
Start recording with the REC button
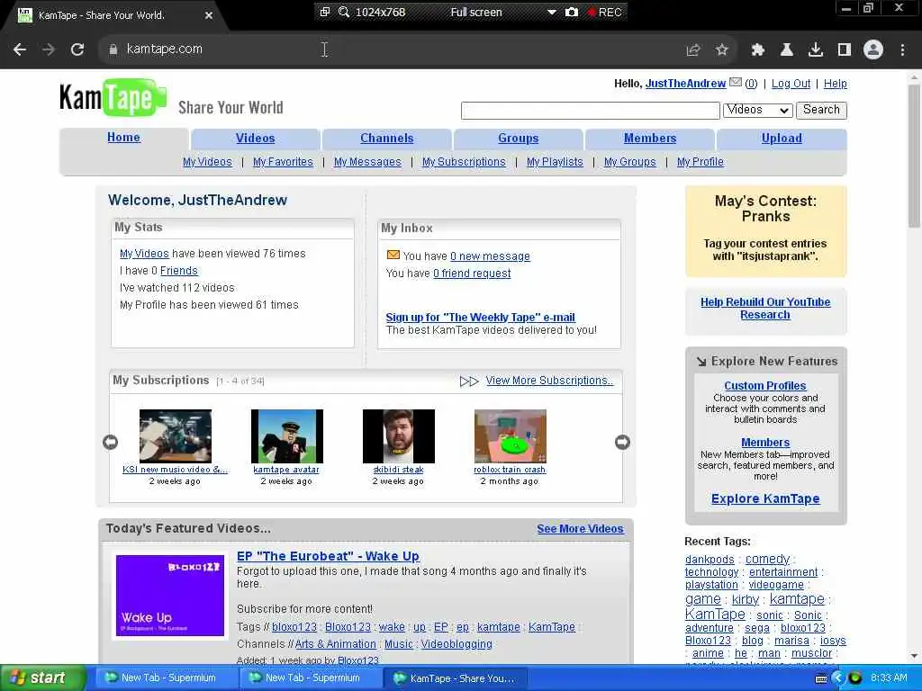click(x=604, y=12)
